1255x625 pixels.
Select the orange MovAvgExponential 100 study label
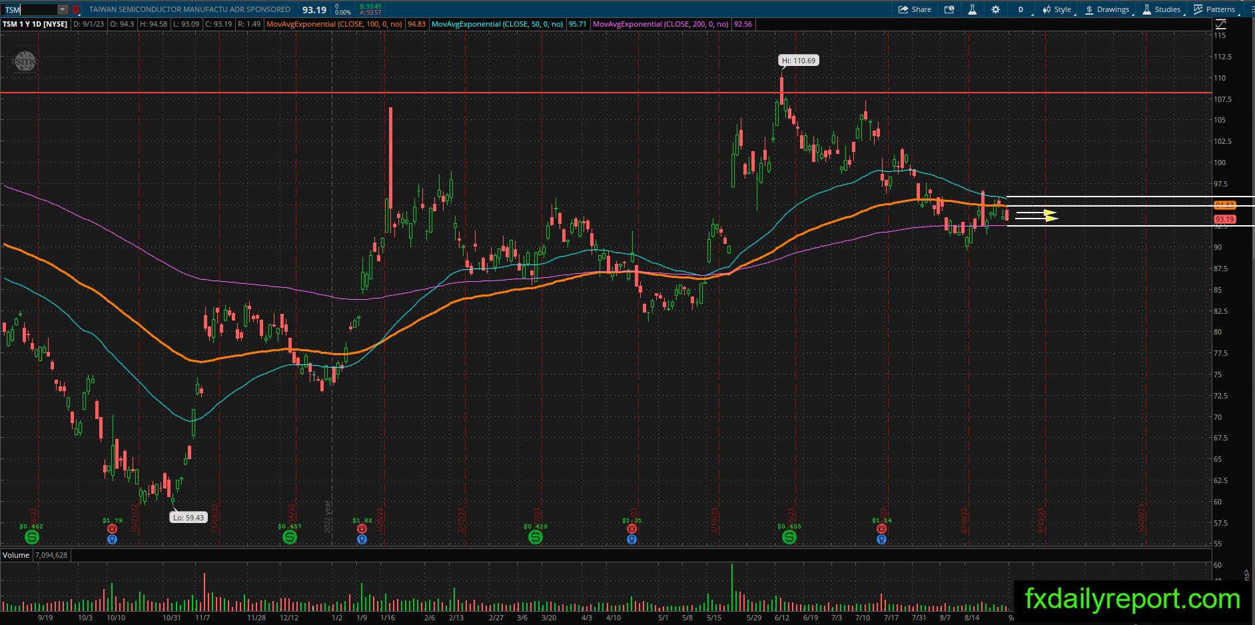coord(334,24)
